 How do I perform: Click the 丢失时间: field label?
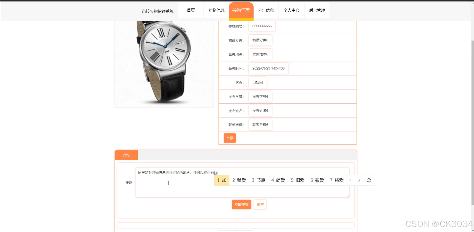(x=236, y=68)
